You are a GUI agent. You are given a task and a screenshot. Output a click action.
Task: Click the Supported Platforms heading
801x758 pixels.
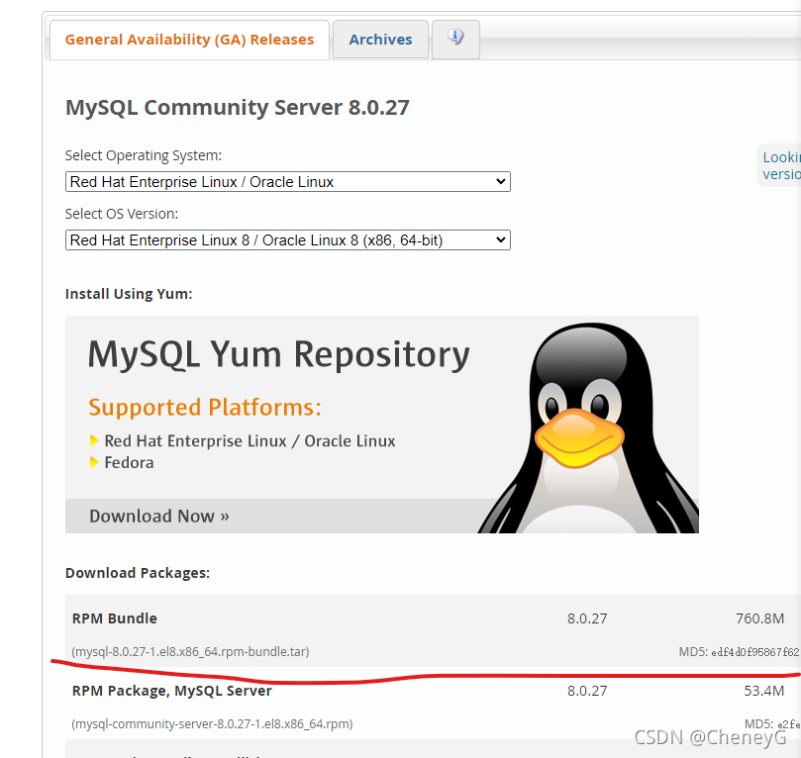[205, 408]
